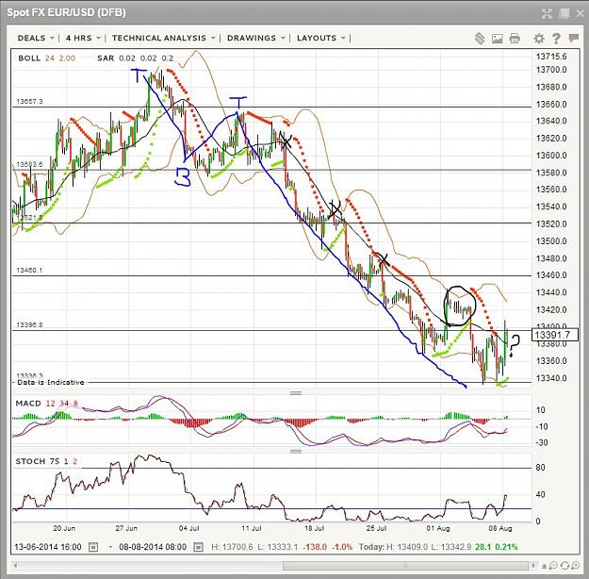Open the TECHNICAL ANALYSIS menu
589x579 pixels.
(163, 38)
